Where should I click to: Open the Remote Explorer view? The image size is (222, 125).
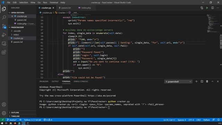(4, 43)
